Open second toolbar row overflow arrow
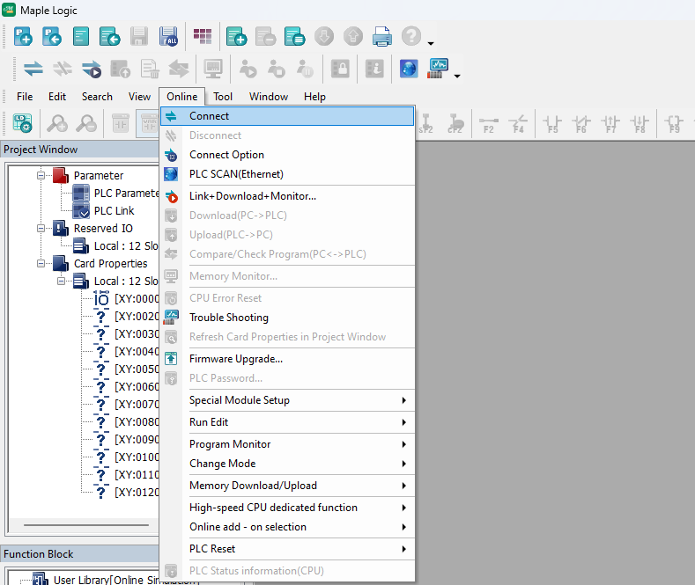The image size is (695, 585). (457, 77)
